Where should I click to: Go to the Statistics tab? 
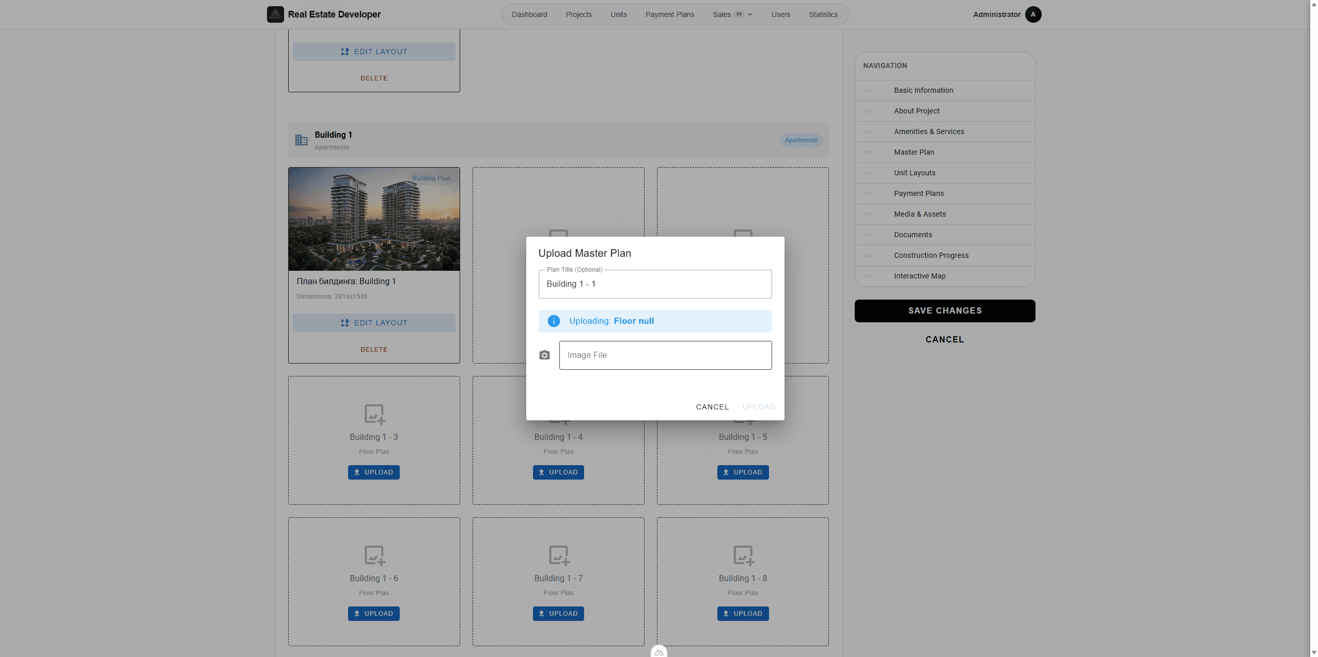[823, 14]
